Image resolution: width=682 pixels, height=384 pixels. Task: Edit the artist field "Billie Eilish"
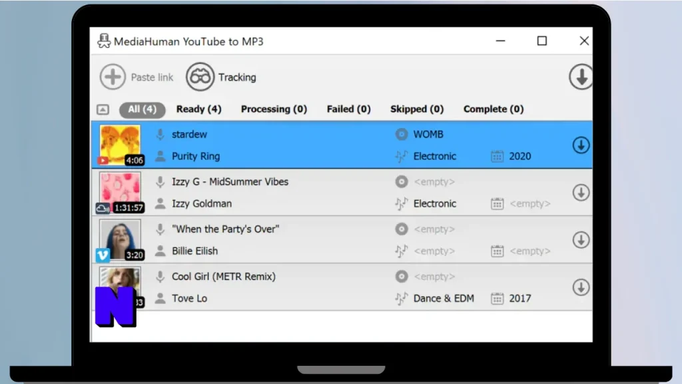coord(195,251)
